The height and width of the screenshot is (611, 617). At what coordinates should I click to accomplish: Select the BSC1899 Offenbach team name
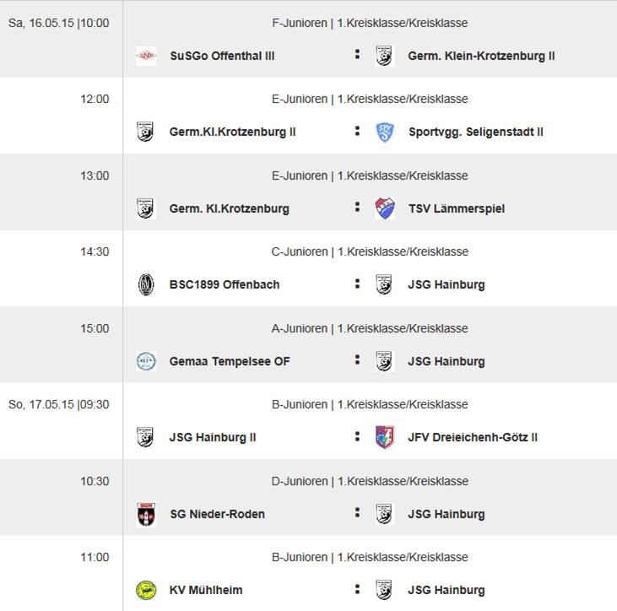click(225, 284)
